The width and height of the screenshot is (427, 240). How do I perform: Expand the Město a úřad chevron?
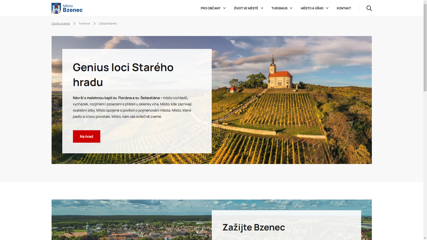tap(327, 8)
